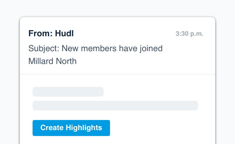This screenshot has height=144, width=235.
Task: Click the 'From:' label in the email header
Action: tap(41, 34)
